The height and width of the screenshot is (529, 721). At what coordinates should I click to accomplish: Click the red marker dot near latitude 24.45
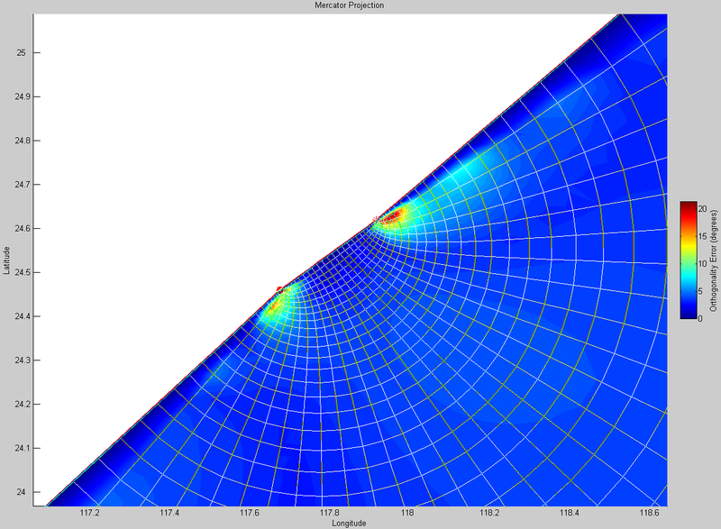coord(279,289)
